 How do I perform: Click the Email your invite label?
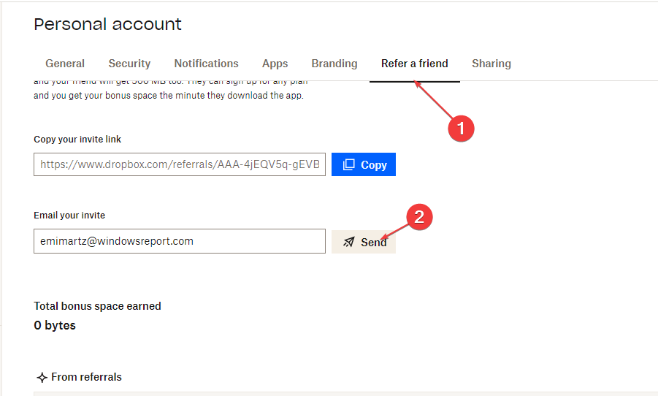click(69, 216)
